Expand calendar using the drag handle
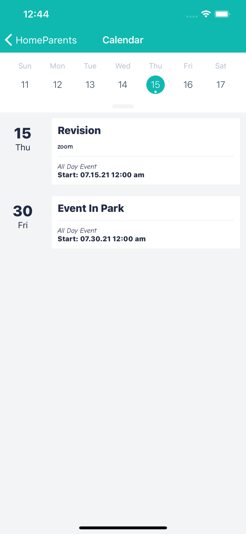 click(x=123, y=106)
